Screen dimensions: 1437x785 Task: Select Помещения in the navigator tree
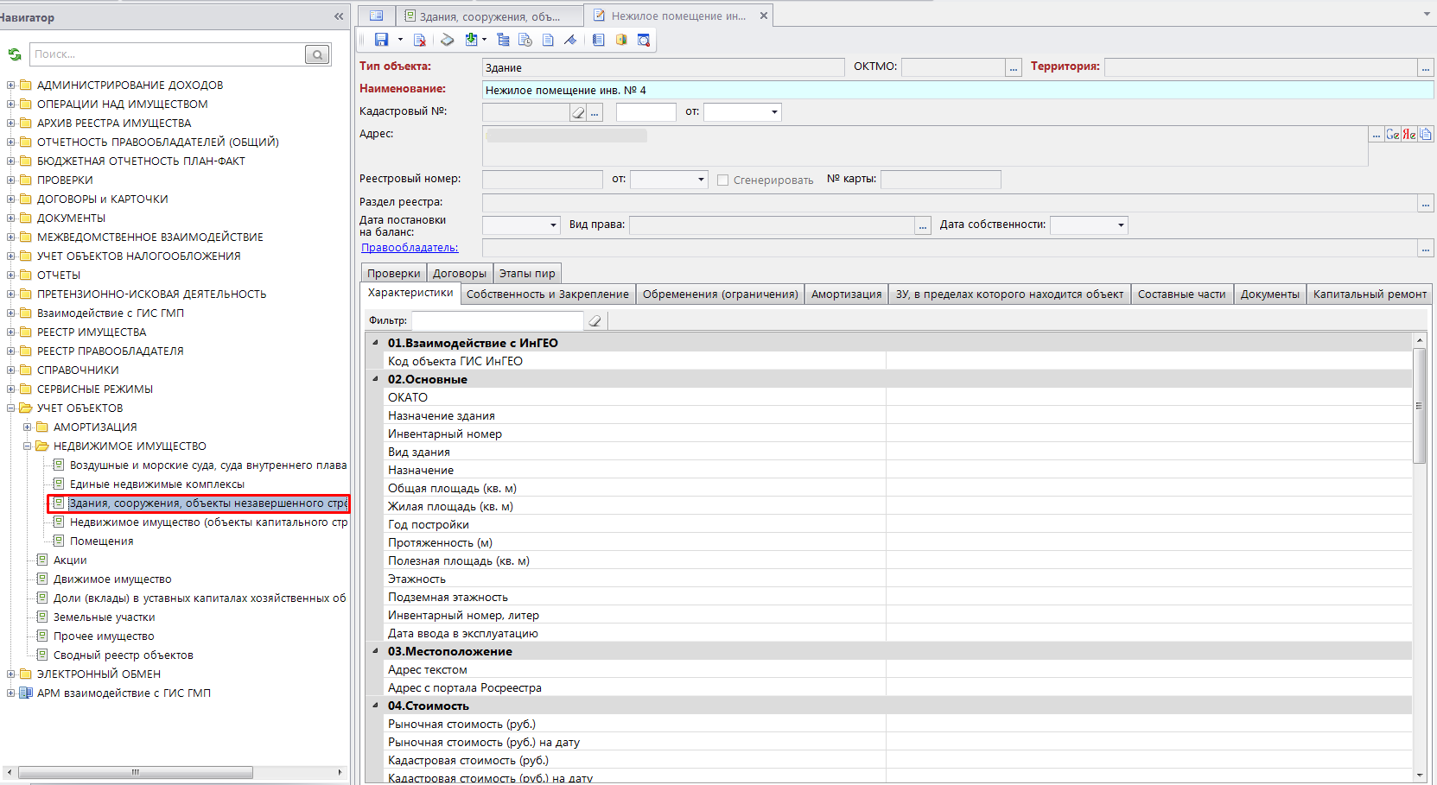[x=102, y=541]
